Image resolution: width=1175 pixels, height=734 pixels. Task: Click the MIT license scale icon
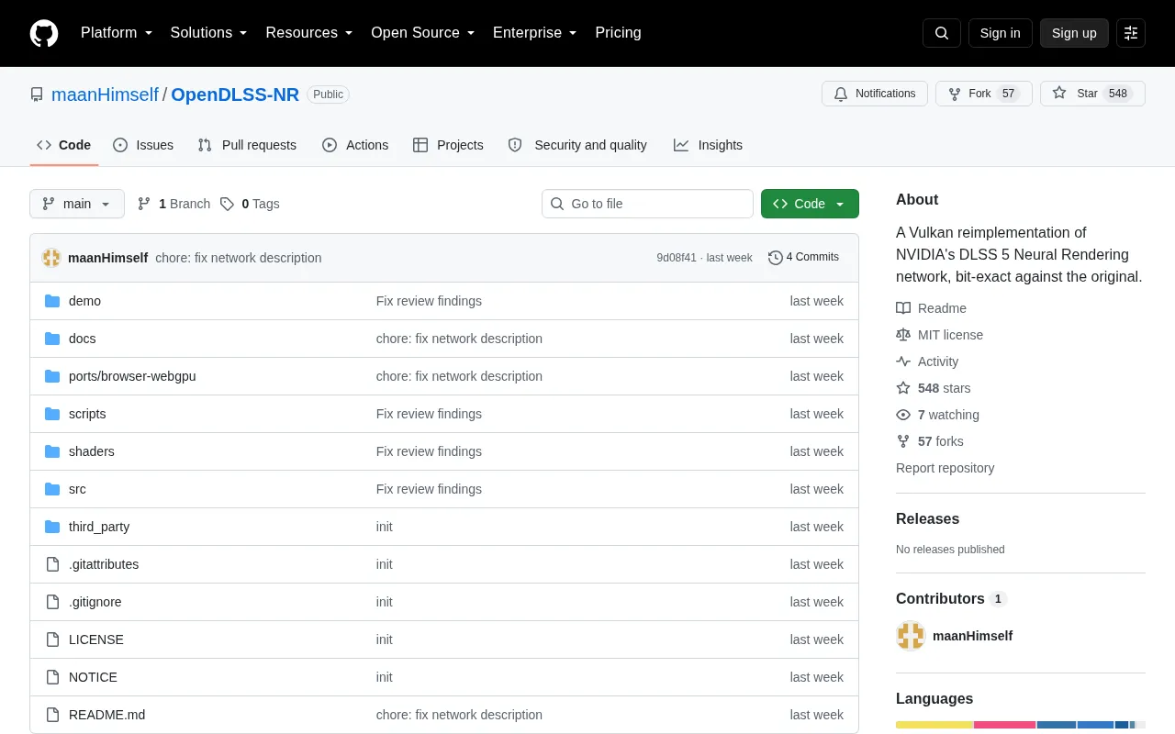tap(903, 335)
